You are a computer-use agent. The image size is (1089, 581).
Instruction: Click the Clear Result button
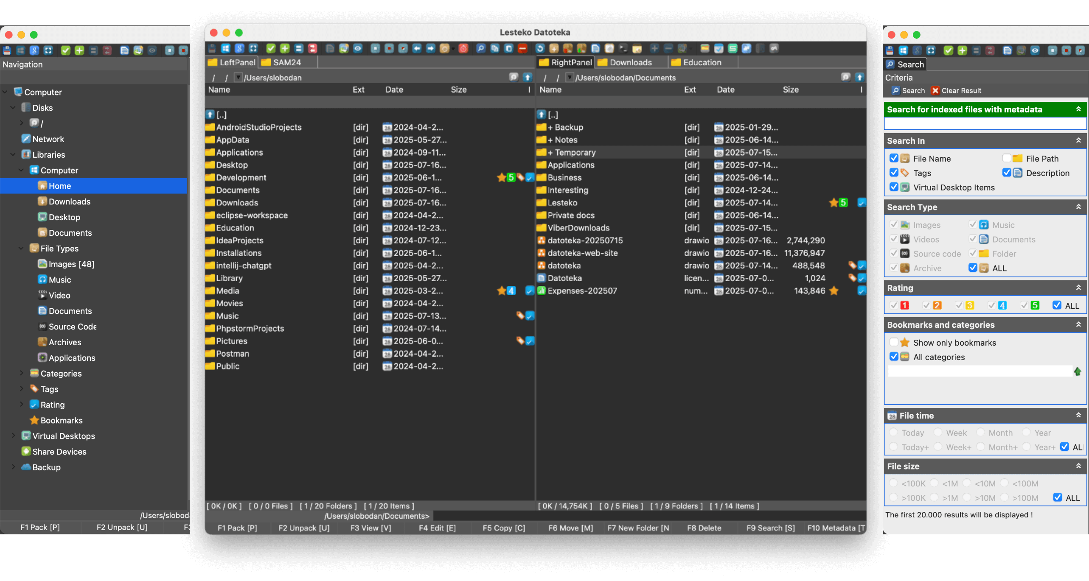click(x=956, y=90)
